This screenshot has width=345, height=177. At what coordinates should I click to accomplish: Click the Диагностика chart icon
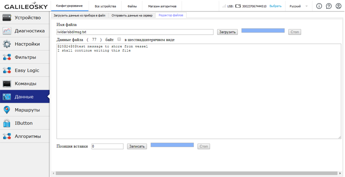tap(7, 31)
